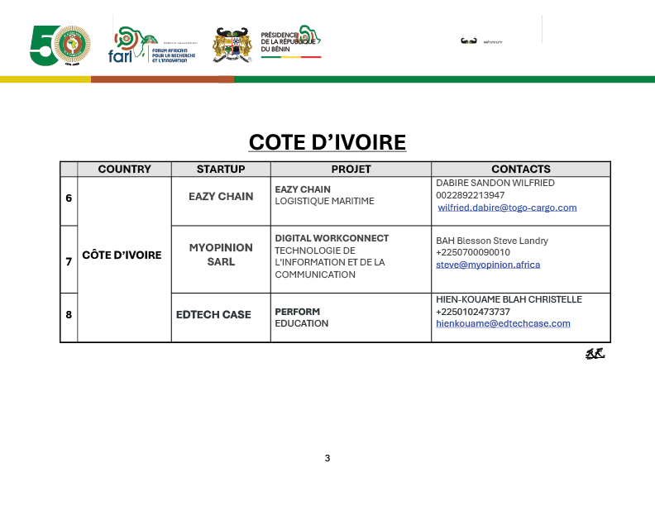Open the hienkouame@edtechcase.com email link

503,323
